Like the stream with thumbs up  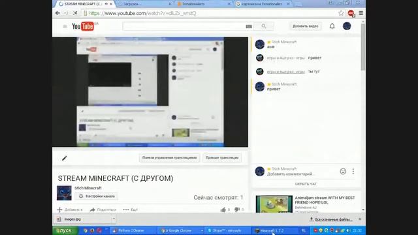click(x=223, y=210)
